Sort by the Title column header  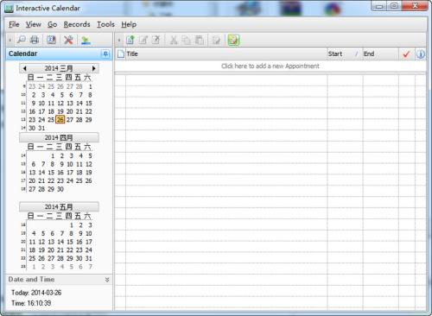226,54
